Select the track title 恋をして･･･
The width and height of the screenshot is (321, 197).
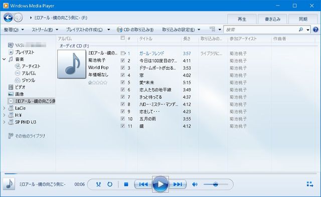pyautogui.click(x=149, y=111)
